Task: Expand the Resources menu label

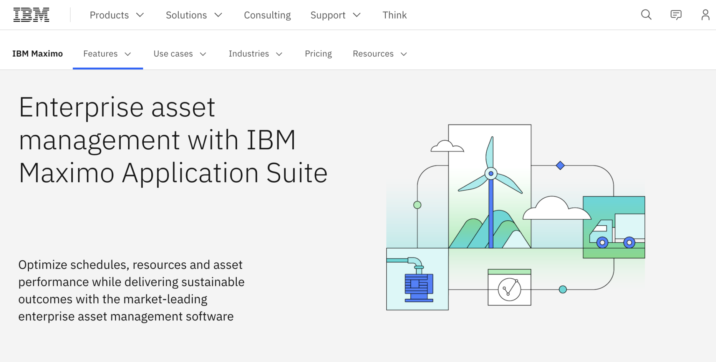Action: click(373, 54)
